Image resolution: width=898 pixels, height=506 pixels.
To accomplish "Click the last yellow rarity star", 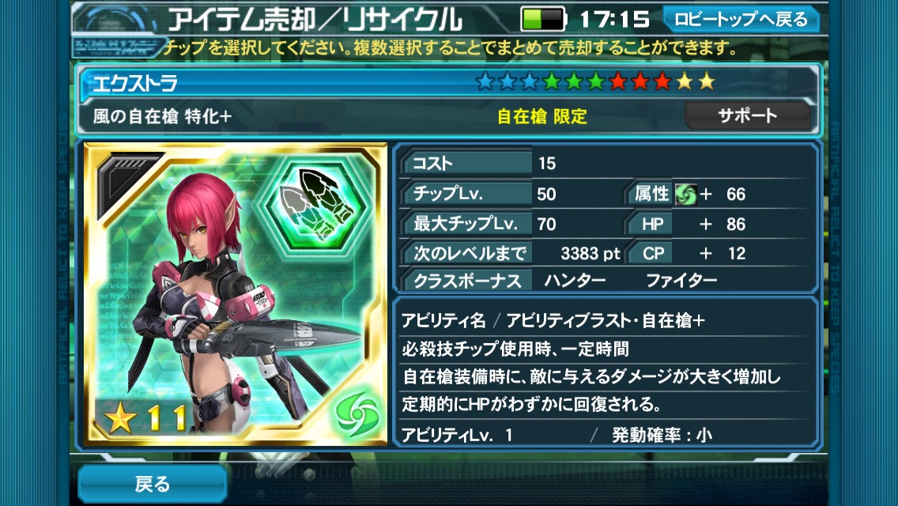I will tap(707, 82).
